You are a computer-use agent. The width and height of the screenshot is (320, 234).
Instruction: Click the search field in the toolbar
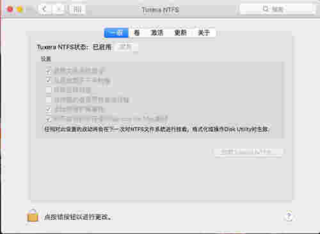pyautogui.click(x=277, y=9)
